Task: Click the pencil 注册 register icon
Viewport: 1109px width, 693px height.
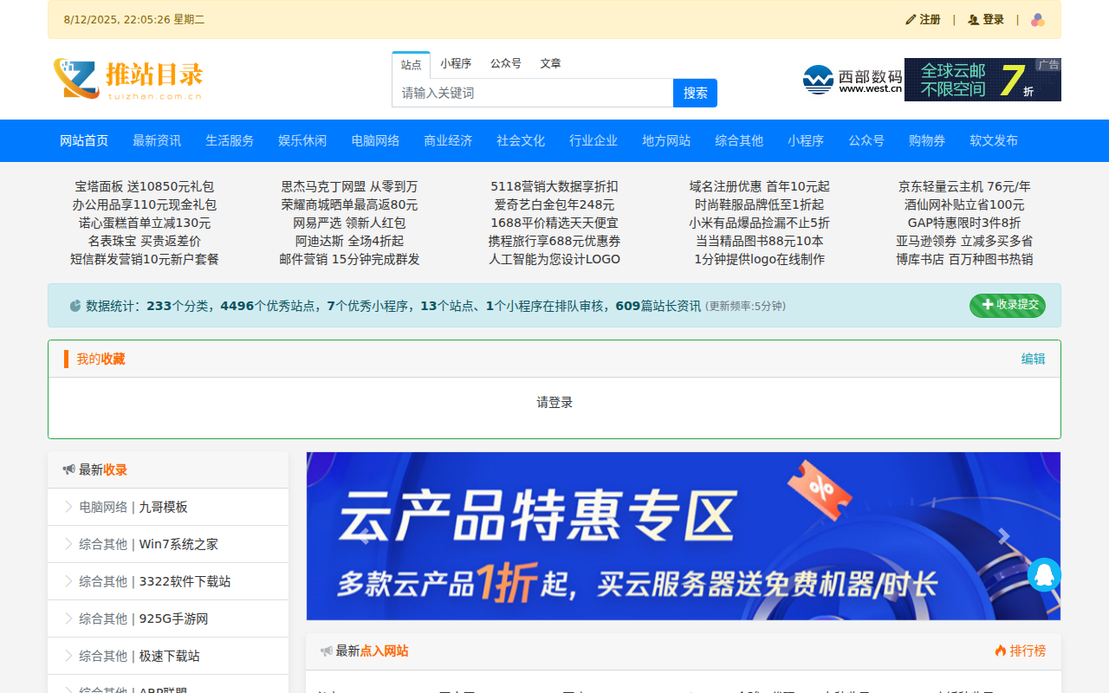Action: [x=911, y=20]
